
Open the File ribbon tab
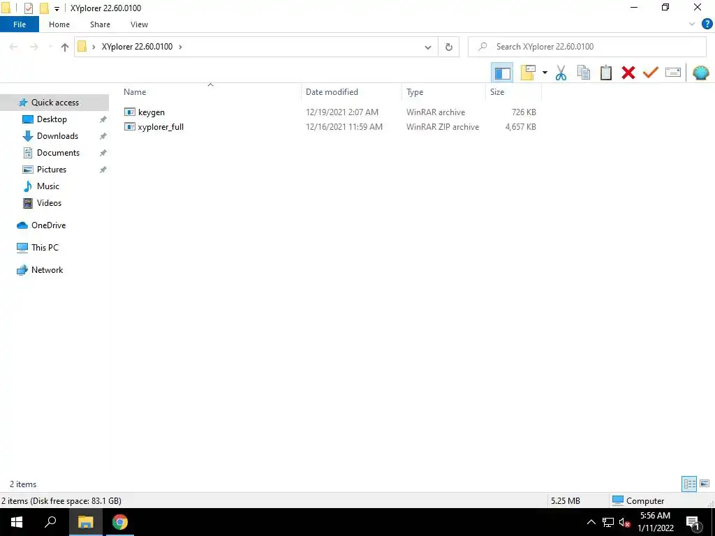[20, 24]
